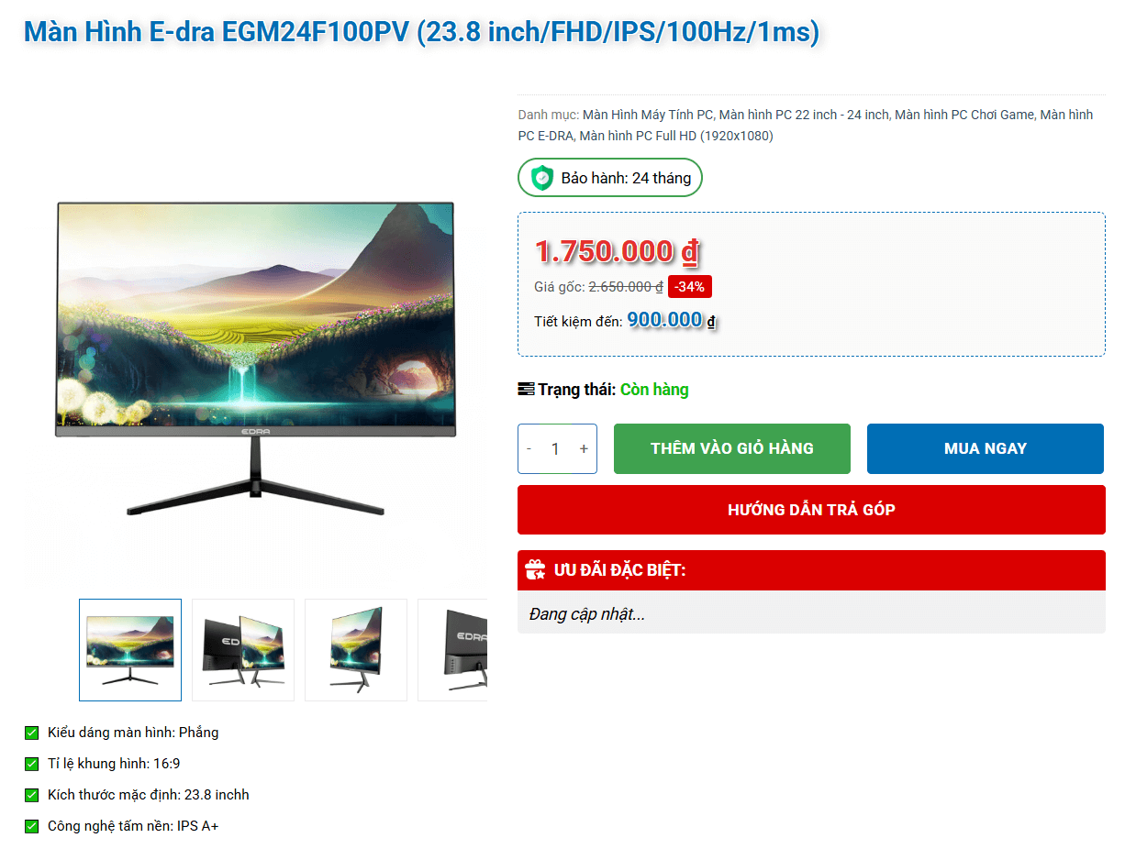1125x849 pixels.
Task: Decrease quantity with the minus button
Action: pyautogui.click(x=529, y=449)
